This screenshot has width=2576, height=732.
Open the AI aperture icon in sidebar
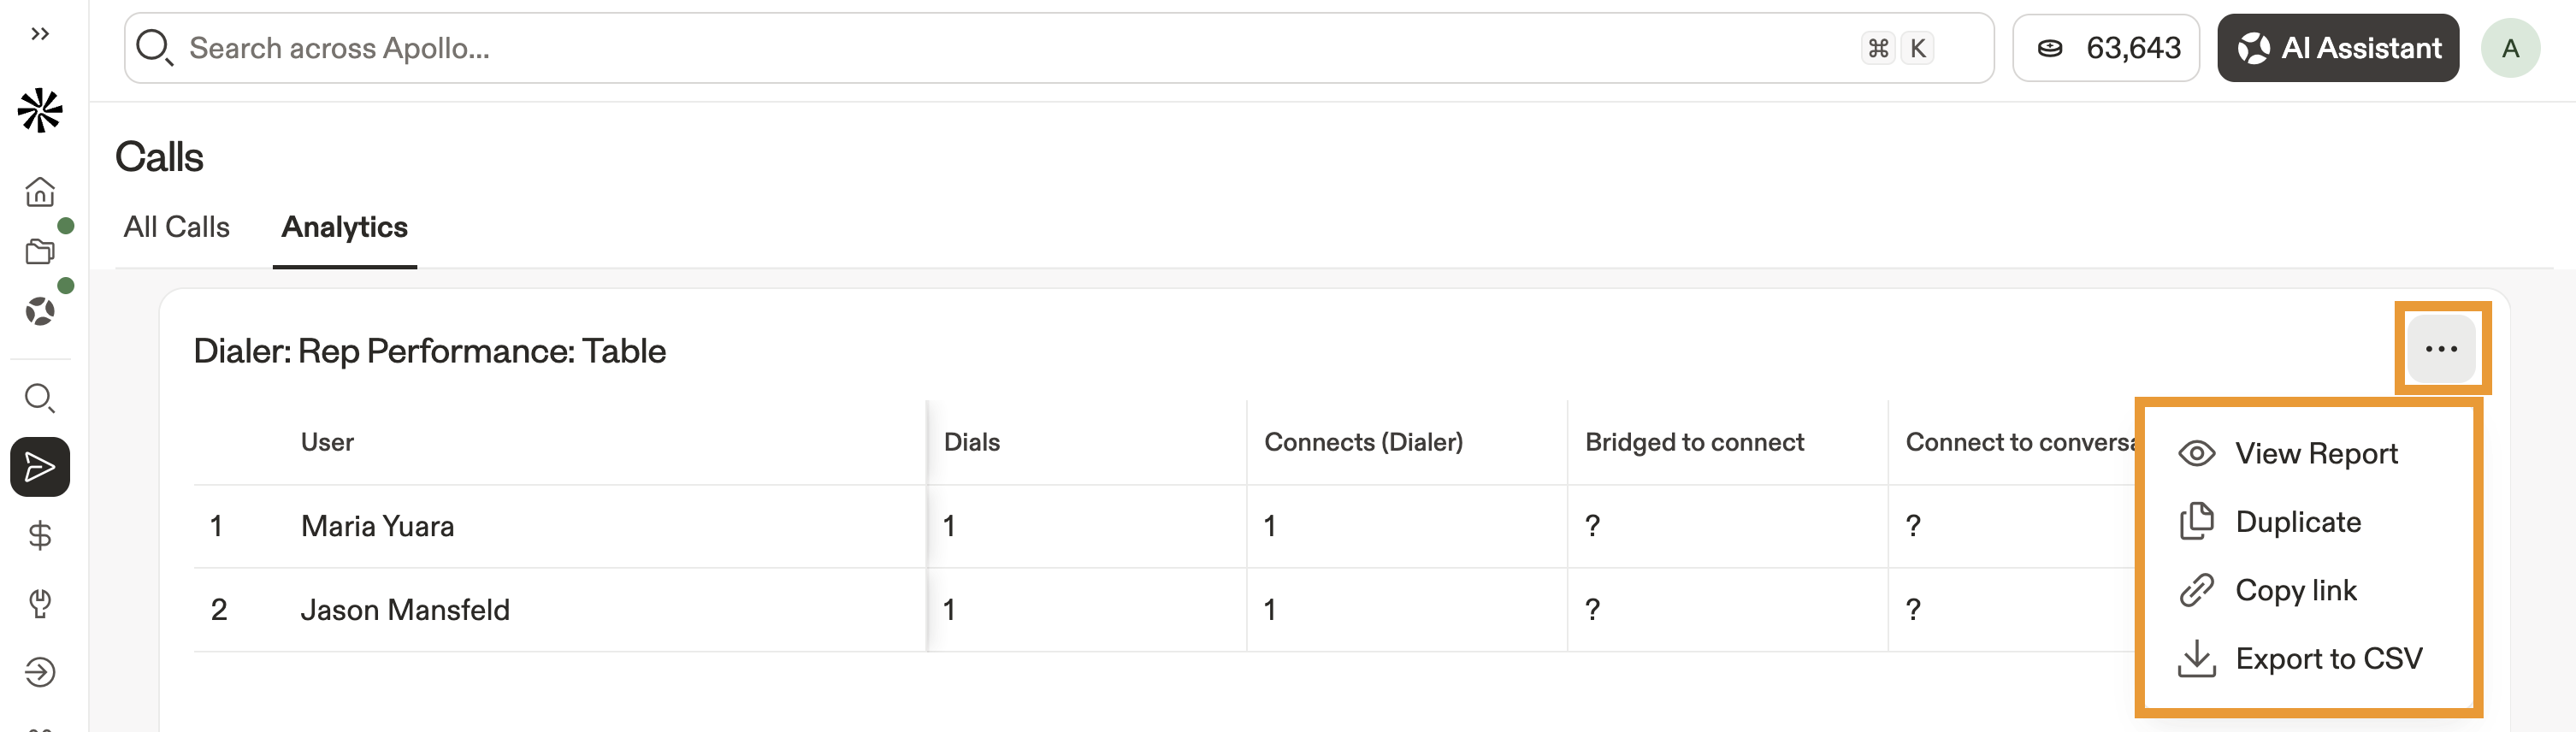[40, 311]
